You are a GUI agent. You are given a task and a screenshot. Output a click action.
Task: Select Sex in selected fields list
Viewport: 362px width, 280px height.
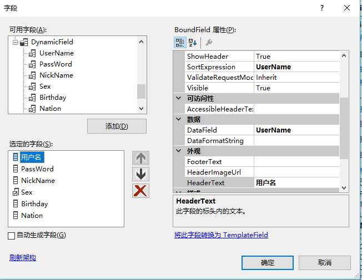(x=27, y=192)
